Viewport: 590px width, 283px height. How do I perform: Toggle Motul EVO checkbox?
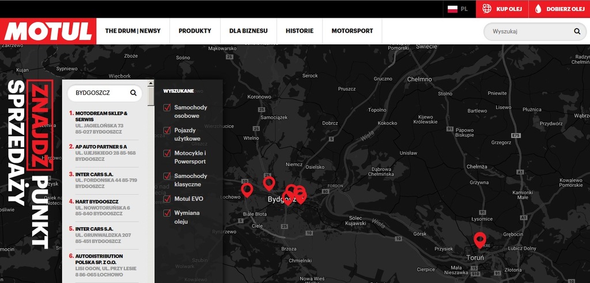[x=167, y=199]
